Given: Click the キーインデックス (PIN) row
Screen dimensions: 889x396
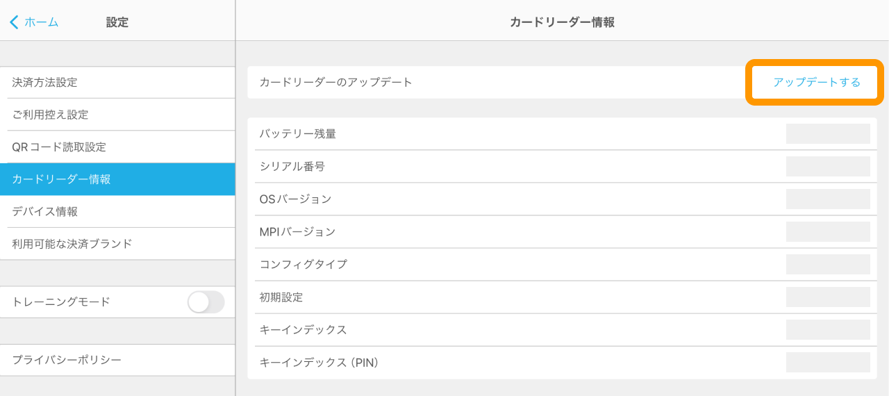Looking at the screenshot, I should click(x=514, y=363).
